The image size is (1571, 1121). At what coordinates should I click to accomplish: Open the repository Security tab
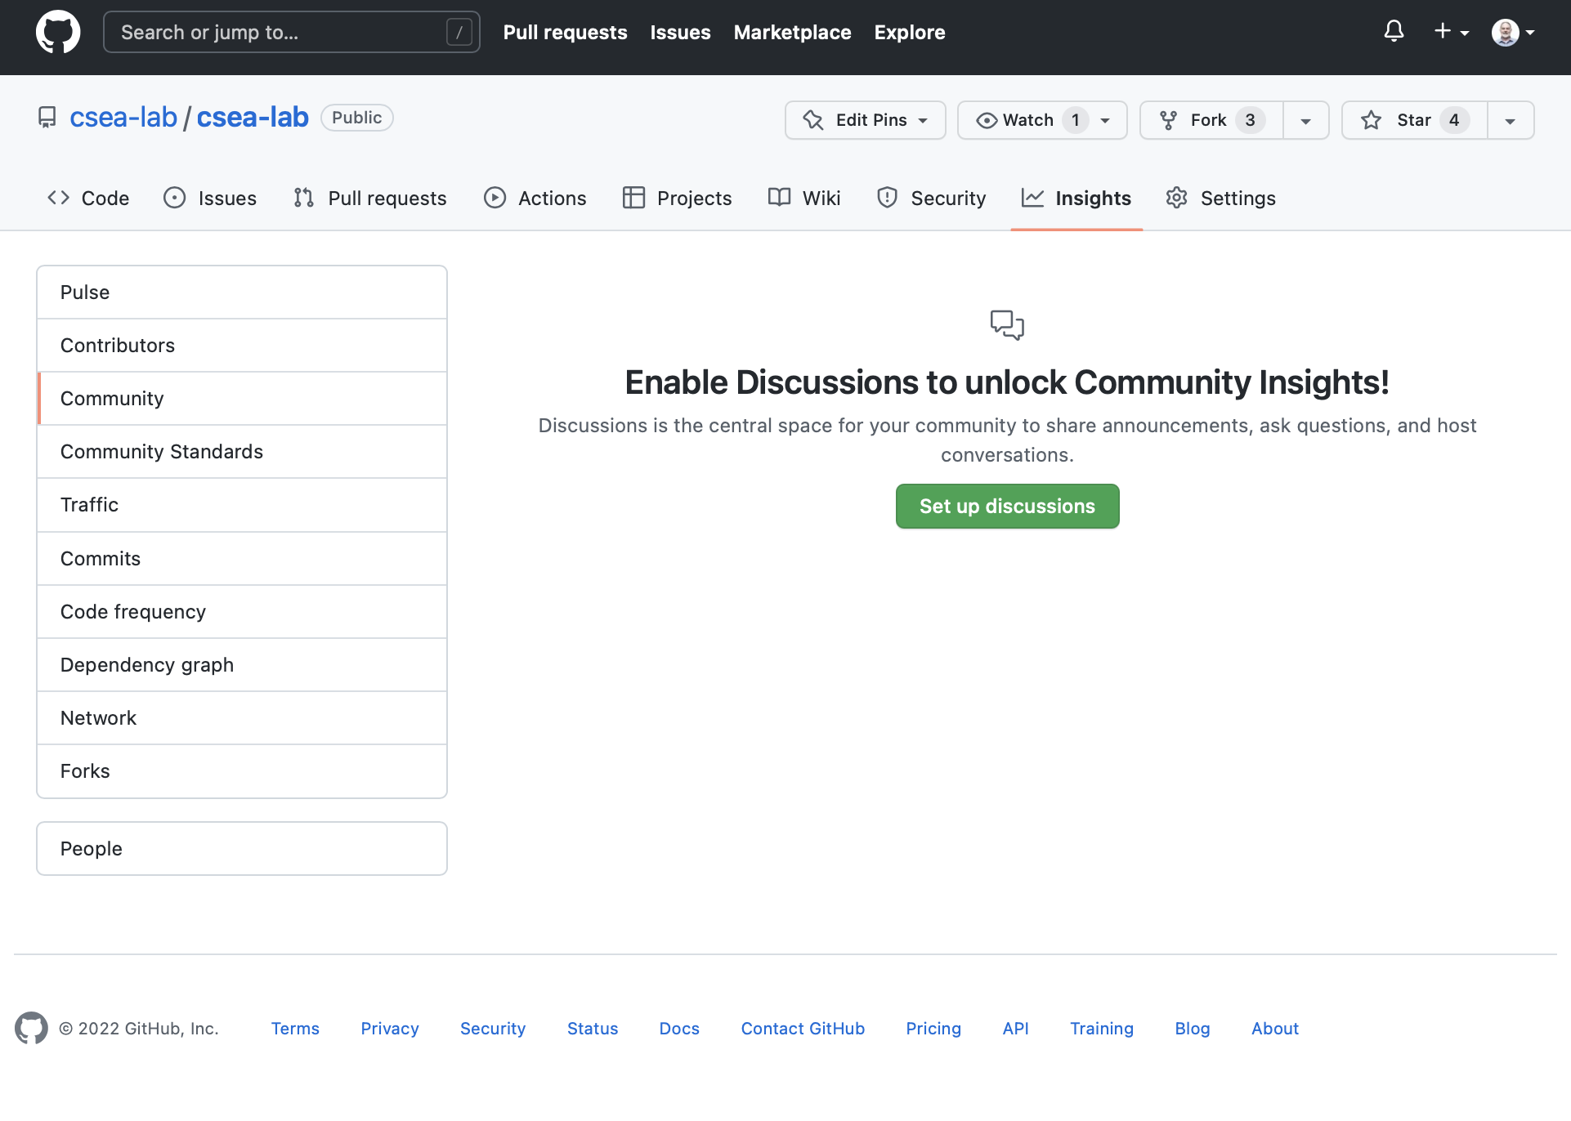pyautogui.click(x=931, y=199)
